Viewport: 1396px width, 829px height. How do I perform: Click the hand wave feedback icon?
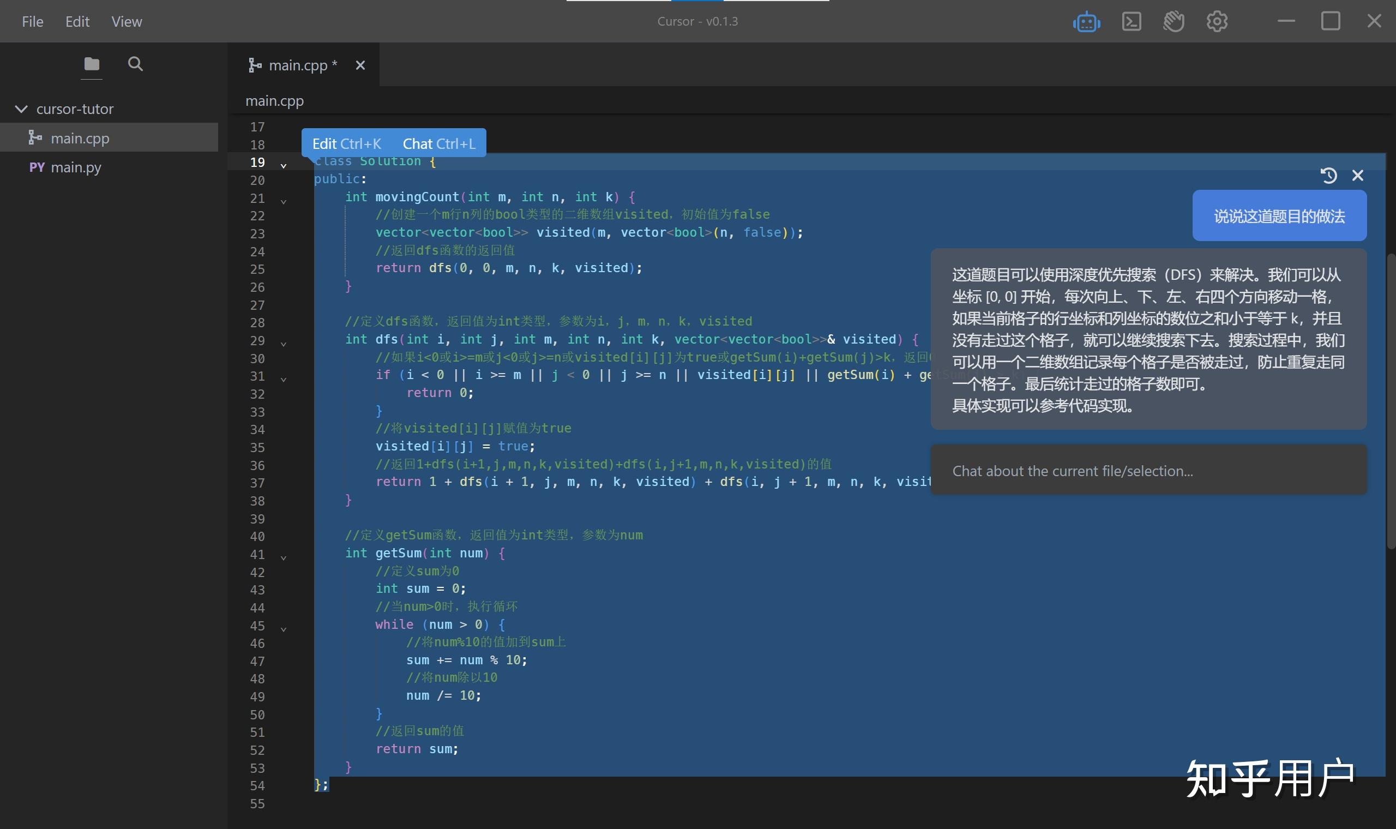tap(1173, 21)
